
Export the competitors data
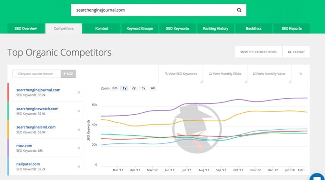[296, 52]
